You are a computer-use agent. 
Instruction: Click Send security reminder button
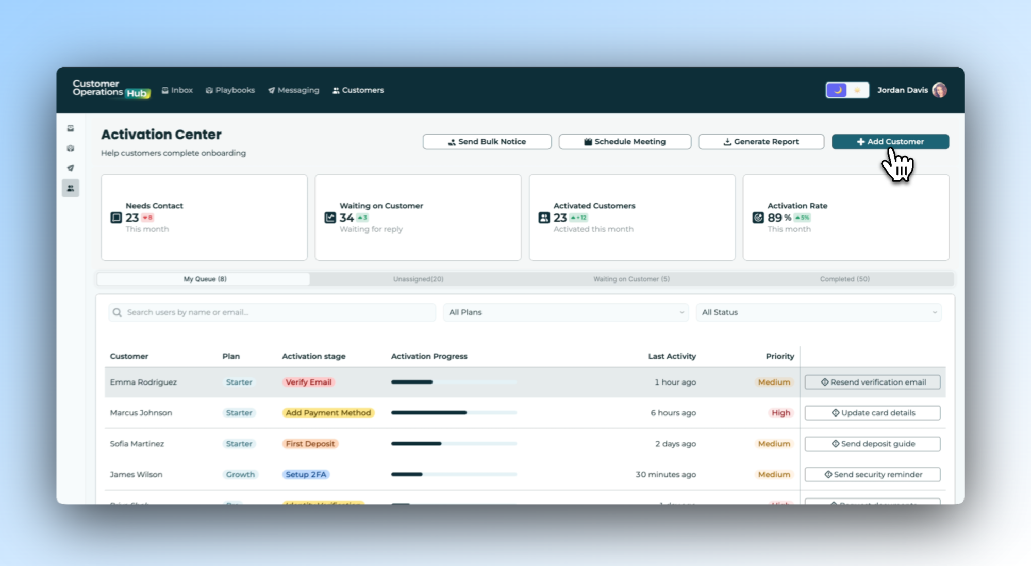(x=872, y=474)
